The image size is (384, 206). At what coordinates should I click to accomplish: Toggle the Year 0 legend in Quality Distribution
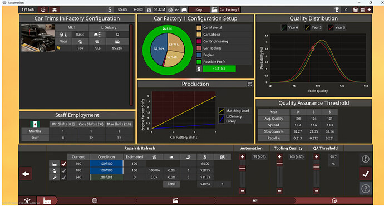click(290, 27)
